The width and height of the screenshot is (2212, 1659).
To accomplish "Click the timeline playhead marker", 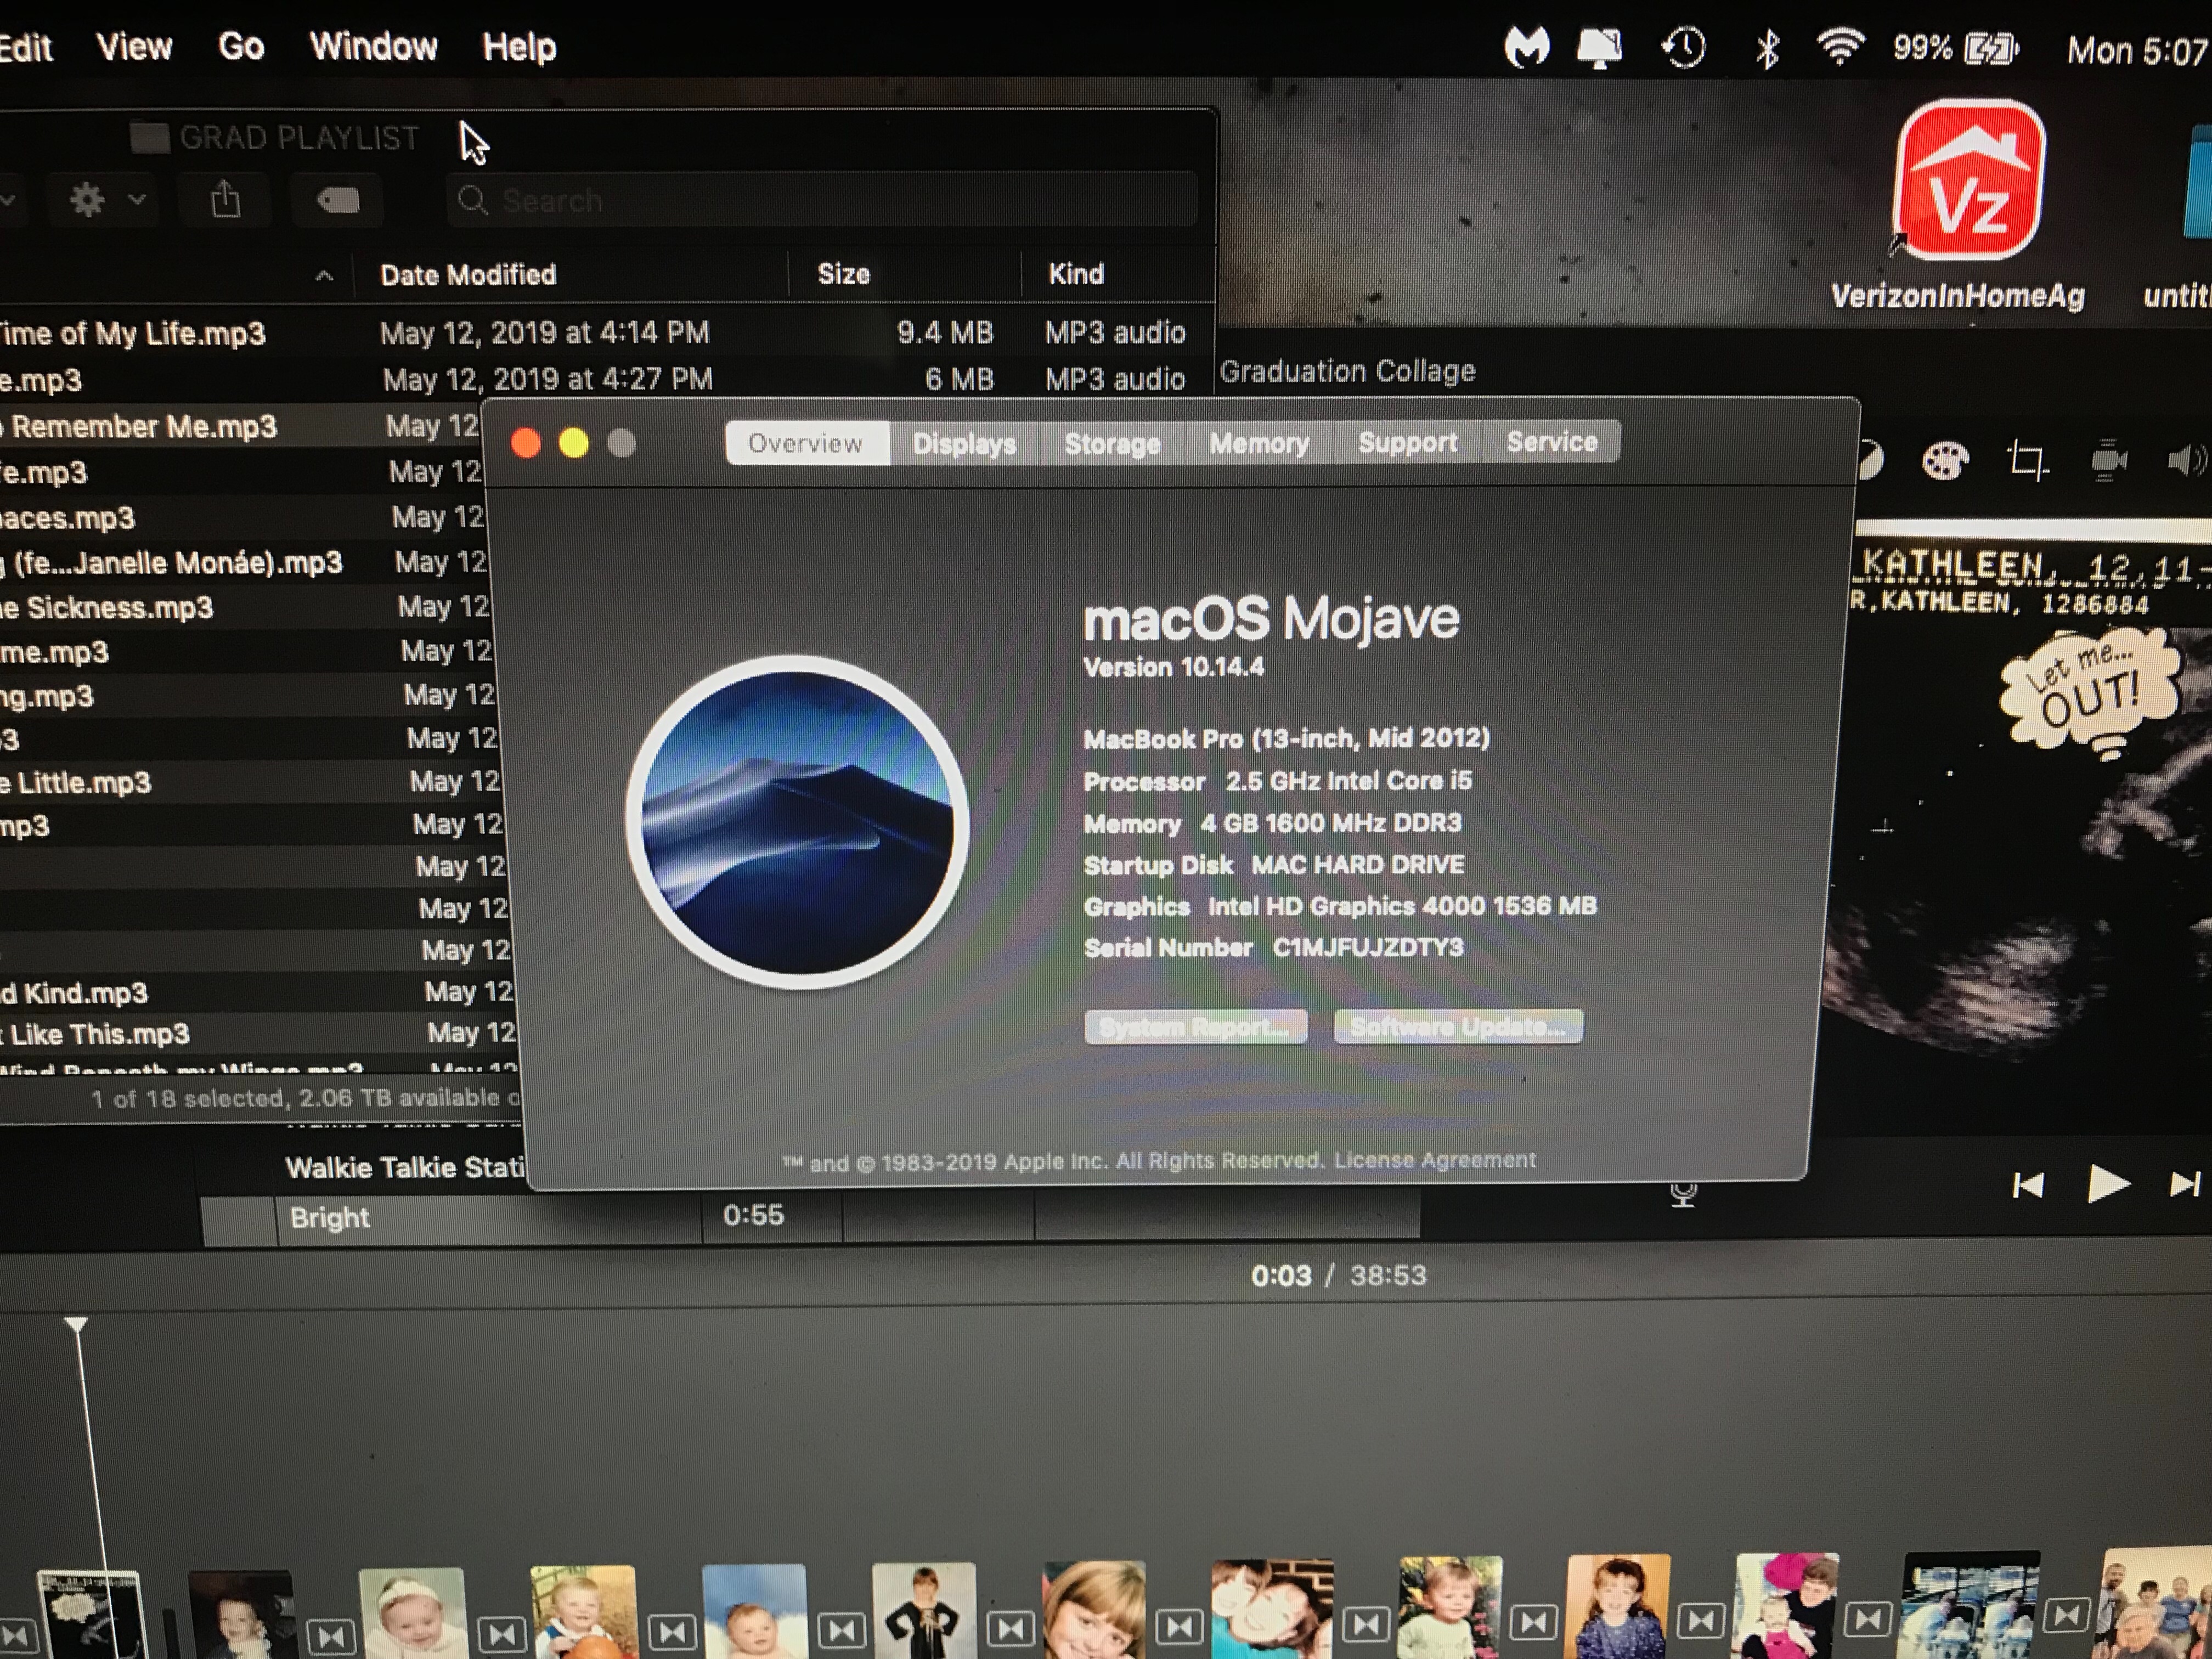I will click(77, 1326).
